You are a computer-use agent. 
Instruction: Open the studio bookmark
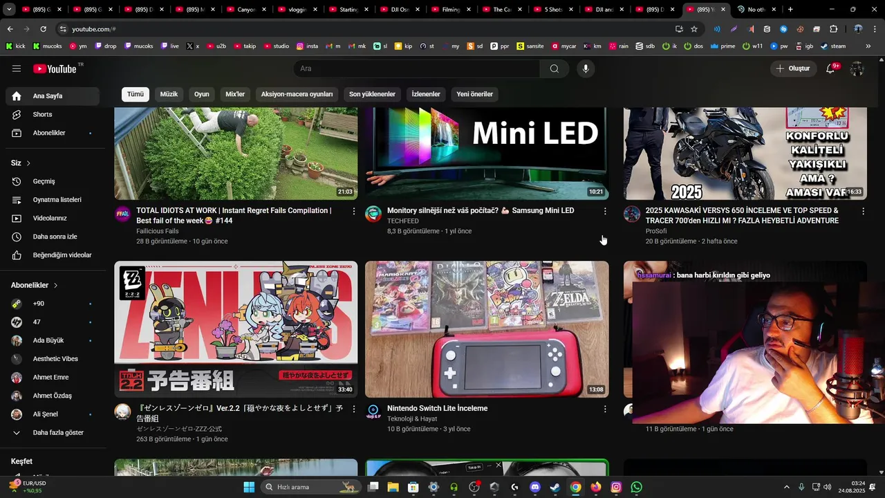click(275, 46)
